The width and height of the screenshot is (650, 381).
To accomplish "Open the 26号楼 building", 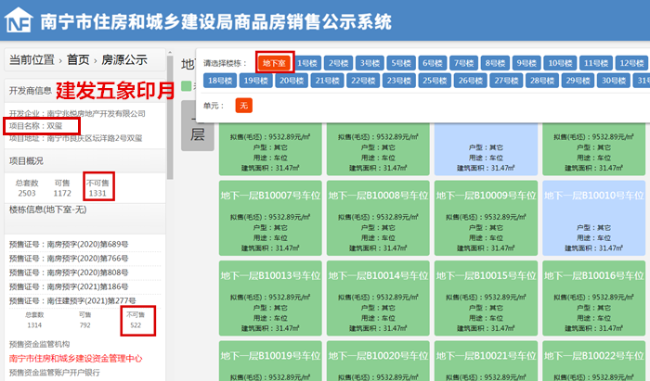I will [x=471, y=81].
